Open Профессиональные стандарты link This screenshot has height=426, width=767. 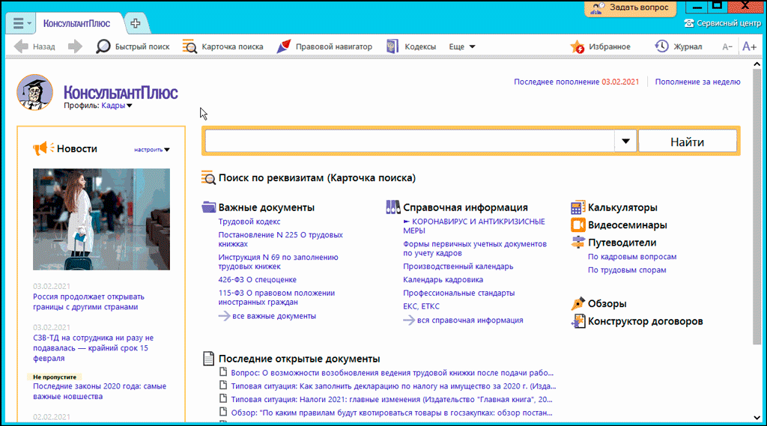(x=459, y=293)
